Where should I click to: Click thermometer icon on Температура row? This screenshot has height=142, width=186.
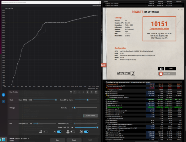click(106, 84)
